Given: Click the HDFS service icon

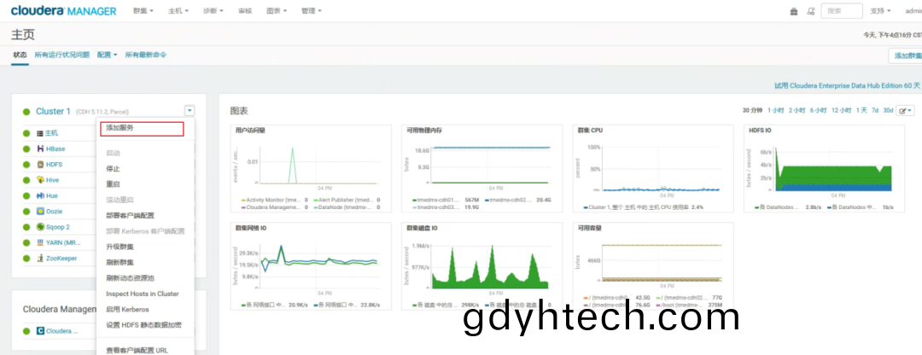Looking at the screenshot, I should pos(41,165).
